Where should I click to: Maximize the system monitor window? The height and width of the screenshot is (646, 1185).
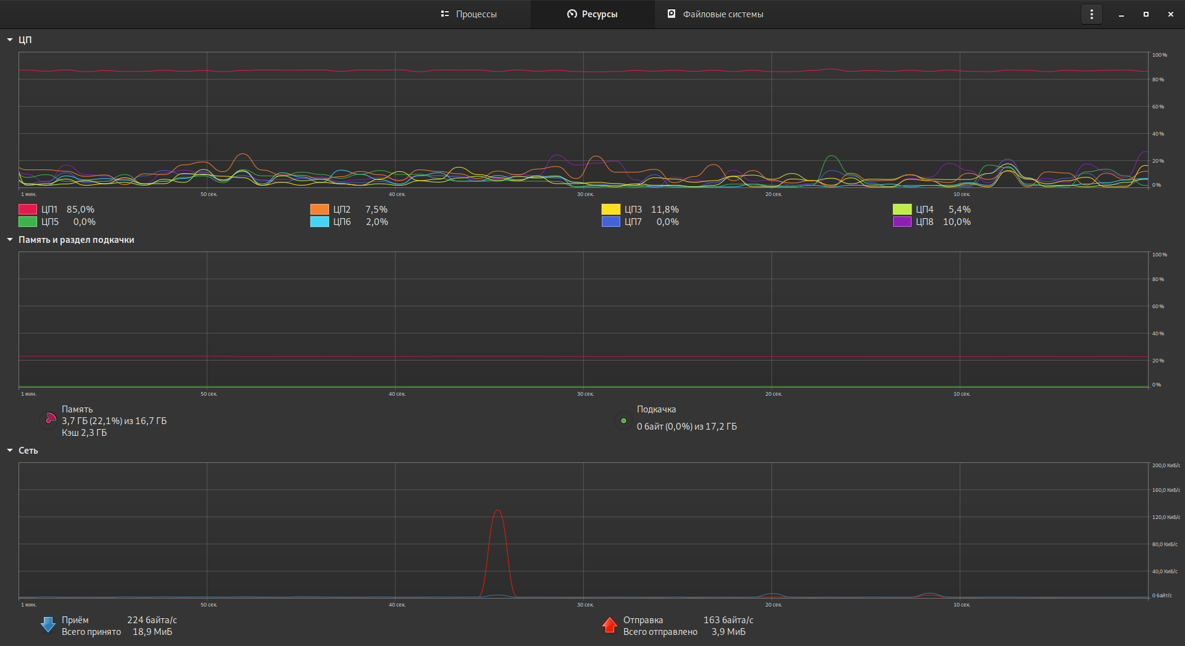tap(1146, 14)
